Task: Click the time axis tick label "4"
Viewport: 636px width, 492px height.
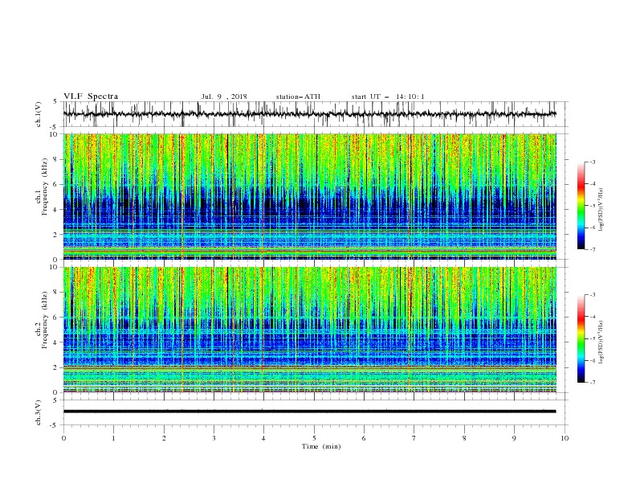Action: [263, 438]
